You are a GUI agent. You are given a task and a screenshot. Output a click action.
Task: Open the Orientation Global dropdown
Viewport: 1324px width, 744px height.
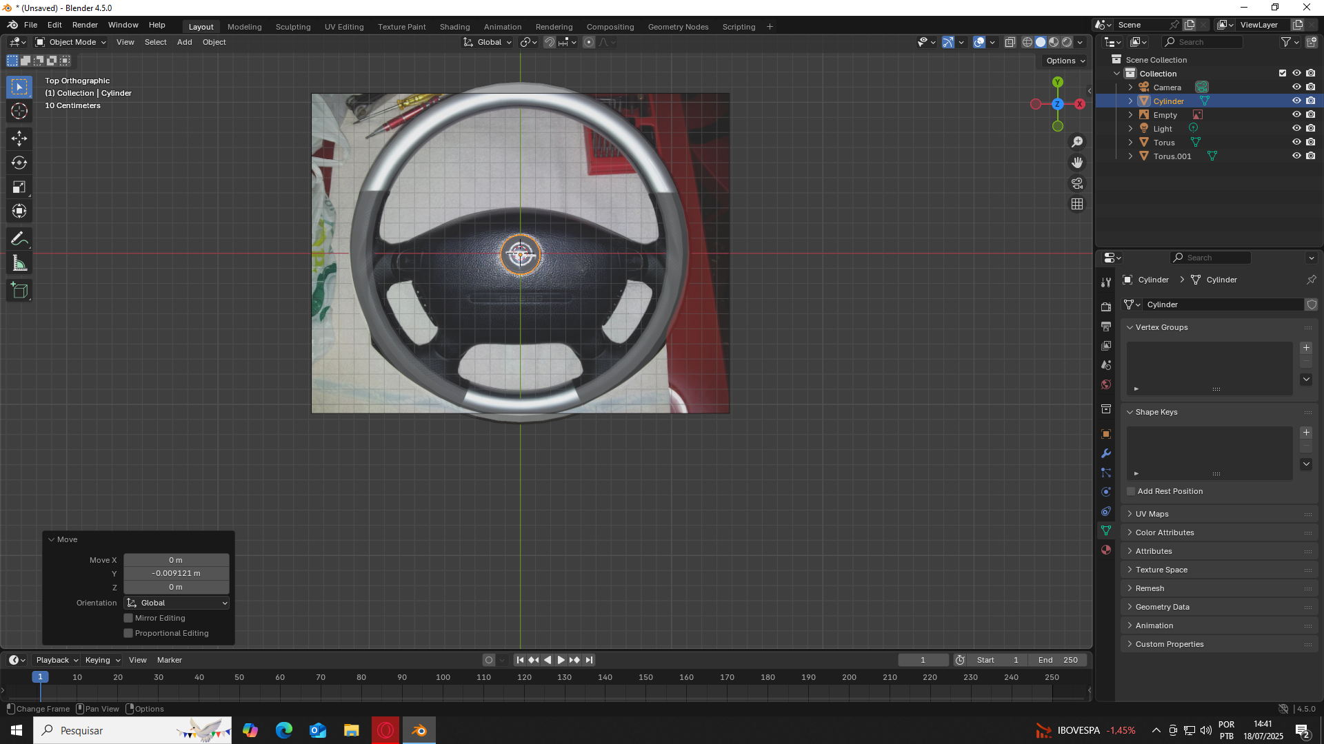(177, 603)
